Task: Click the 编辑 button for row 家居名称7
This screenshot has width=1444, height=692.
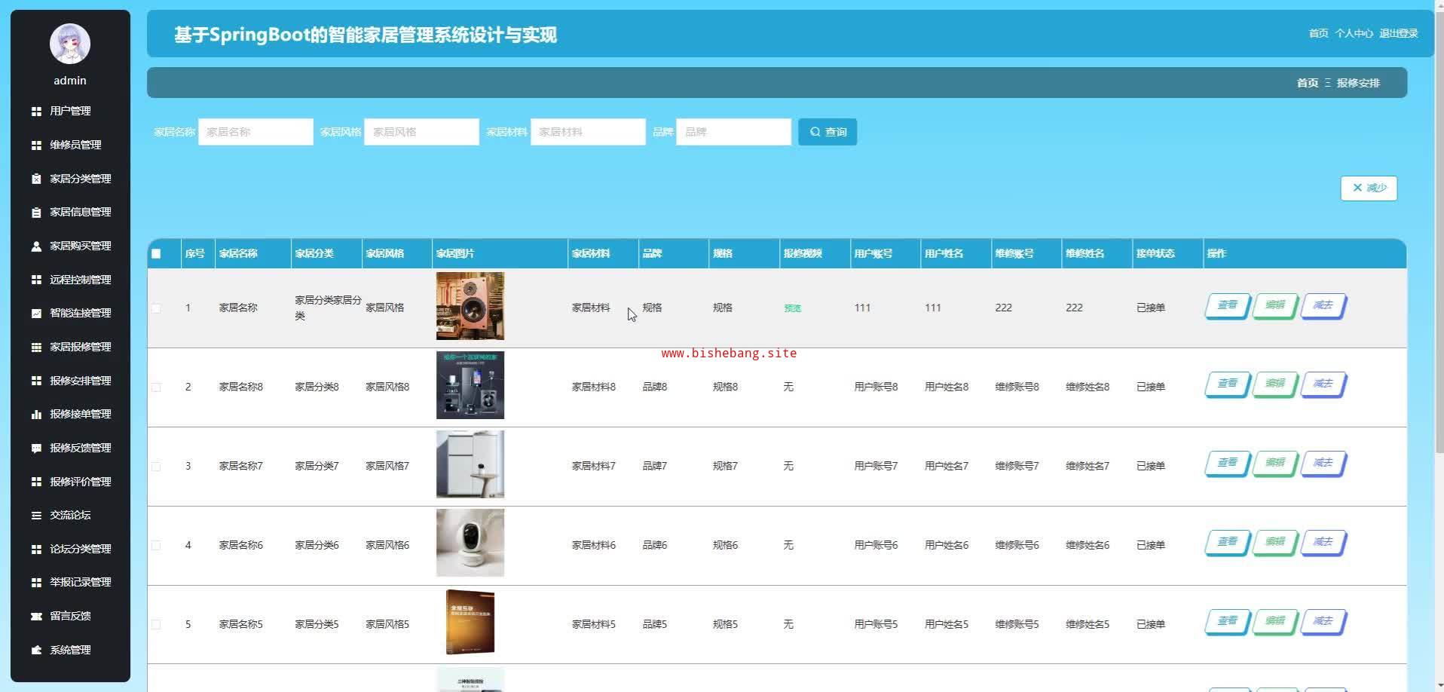Action: click(x=1274, y=464)
